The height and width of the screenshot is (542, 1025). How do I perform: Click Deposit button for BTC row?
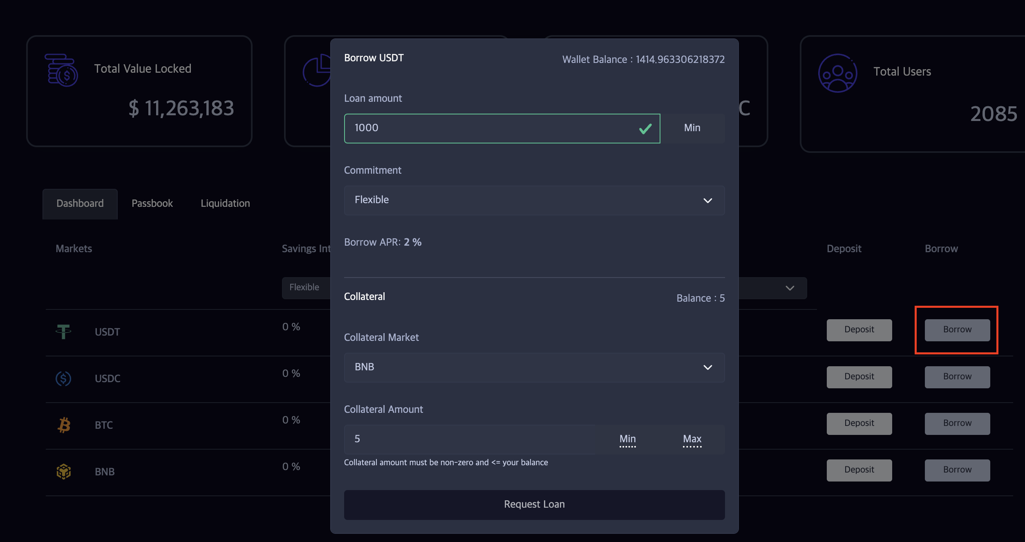pyautogui.click(x=859, y=423)
